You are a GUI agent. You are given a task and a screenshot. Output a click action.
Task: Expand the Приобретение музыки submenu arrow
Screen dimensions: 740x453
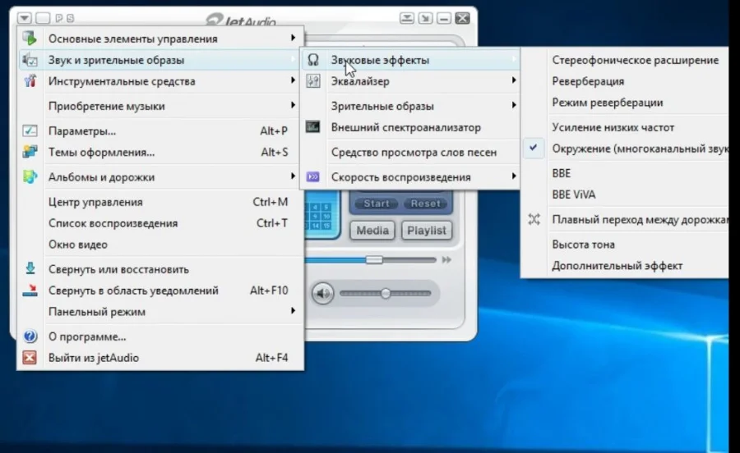tap(293, 105)
